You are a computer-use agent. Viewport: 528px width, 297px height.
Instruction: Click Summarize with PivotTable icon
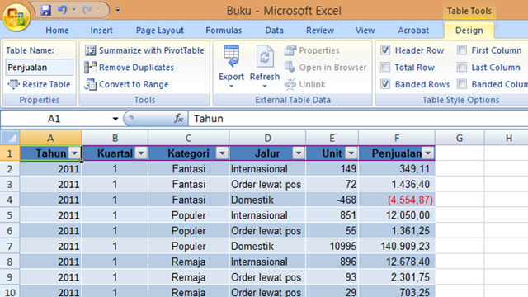[90, 50]
